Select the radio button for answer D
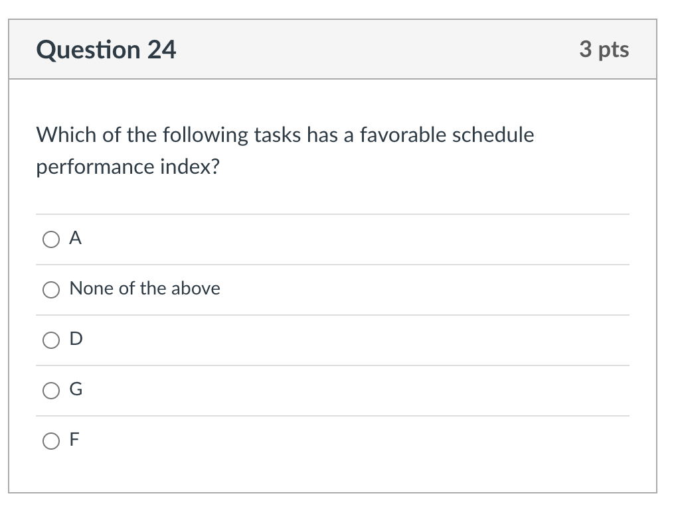The image size is (676, 520). pos(51,340)
